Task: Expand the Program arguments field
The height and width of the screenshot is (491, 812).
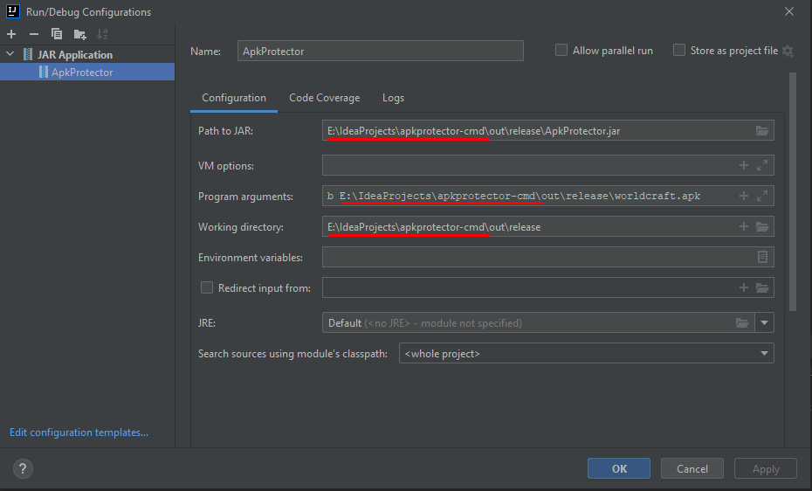Action: coord(761,196)
